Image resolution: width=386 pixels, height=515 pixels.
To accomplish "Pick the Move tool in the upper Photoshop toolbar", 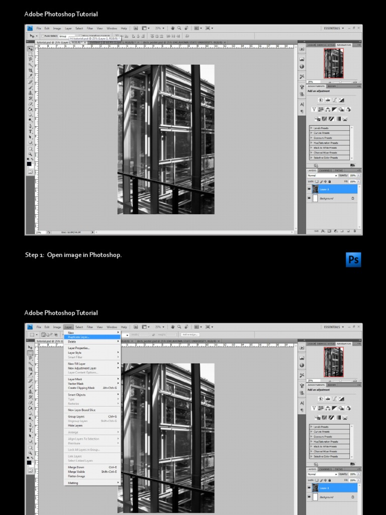I will pyautogui.click(x=30, y=49).
